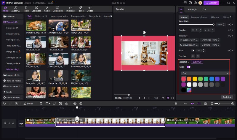Click the play button under preview
Image resolution: width=237 pixels, height=140 pixels.
click(144, 98)
